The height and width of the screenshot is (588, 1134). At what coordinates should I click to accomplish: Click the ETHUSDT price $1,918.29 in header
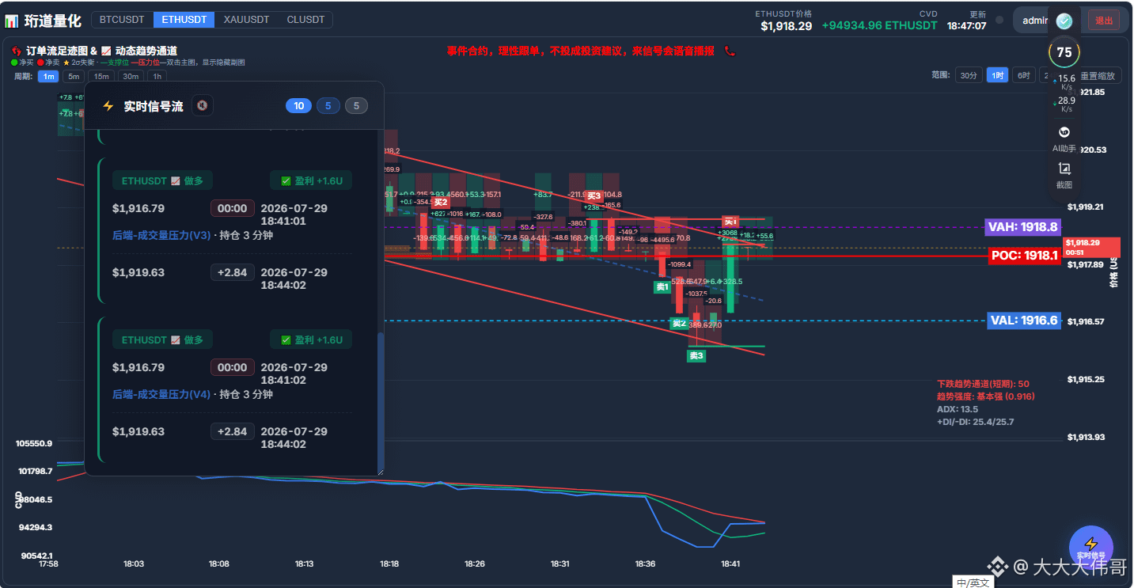tap(787, 26)
